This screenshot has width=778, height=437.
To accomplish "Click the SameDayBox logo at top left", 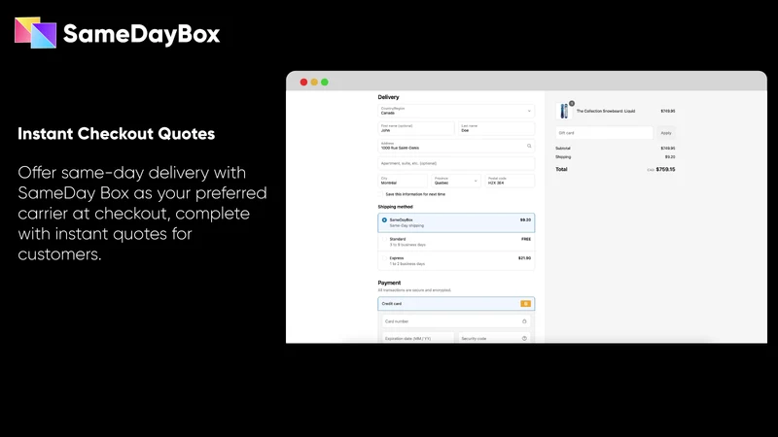I will (x=117, y=33).
